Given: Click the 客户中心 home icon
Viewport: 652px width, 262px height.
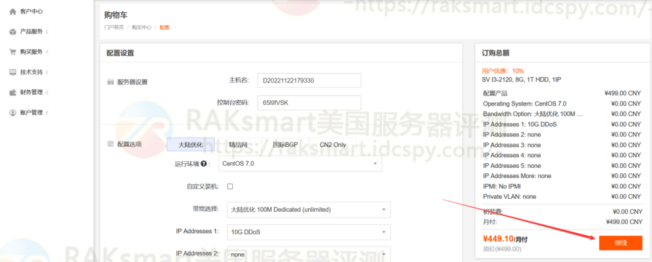Looking at the screenshot, I should point(13,11).
